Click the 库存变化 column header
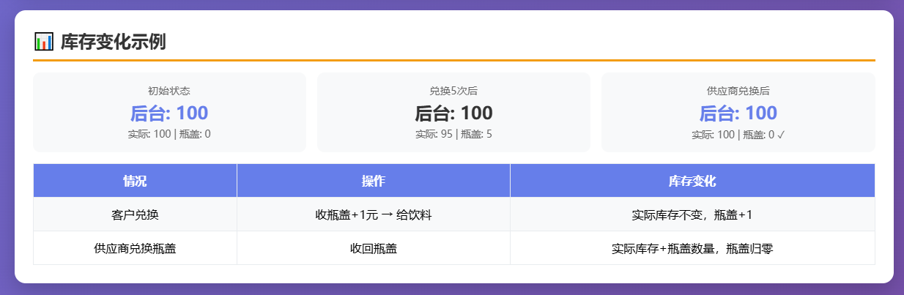This screenshot has width=904, height=295. (692, 181)
